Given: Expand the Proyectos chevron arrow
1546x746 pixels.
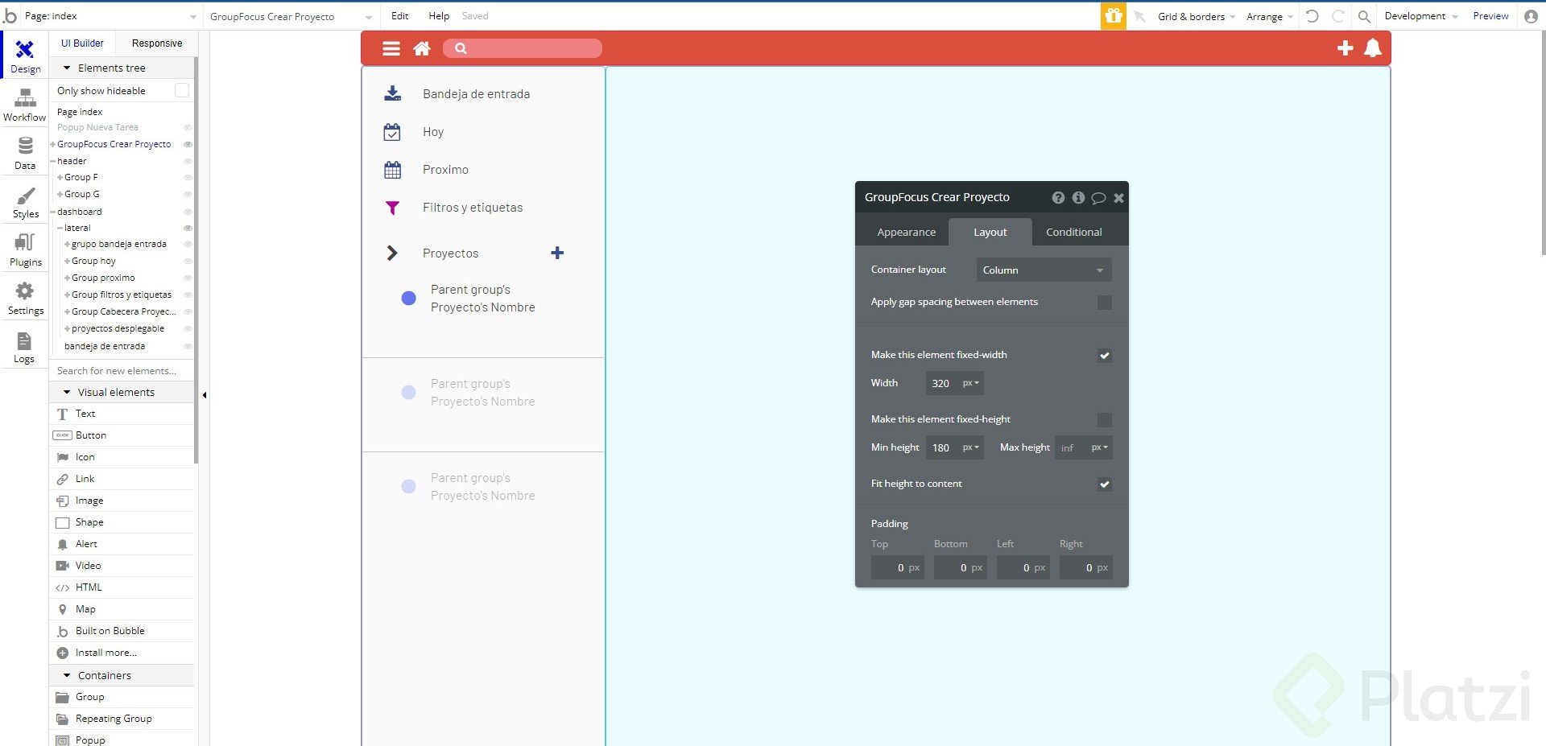Looking at the screenshot, I should click(x=392, y=253).
